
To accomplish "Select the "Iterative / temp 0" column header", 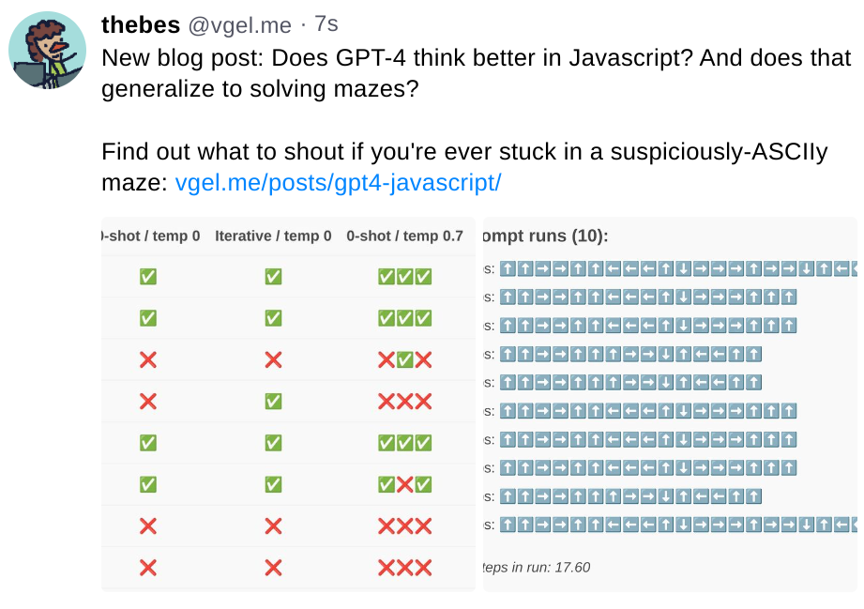I will [273, 236].
